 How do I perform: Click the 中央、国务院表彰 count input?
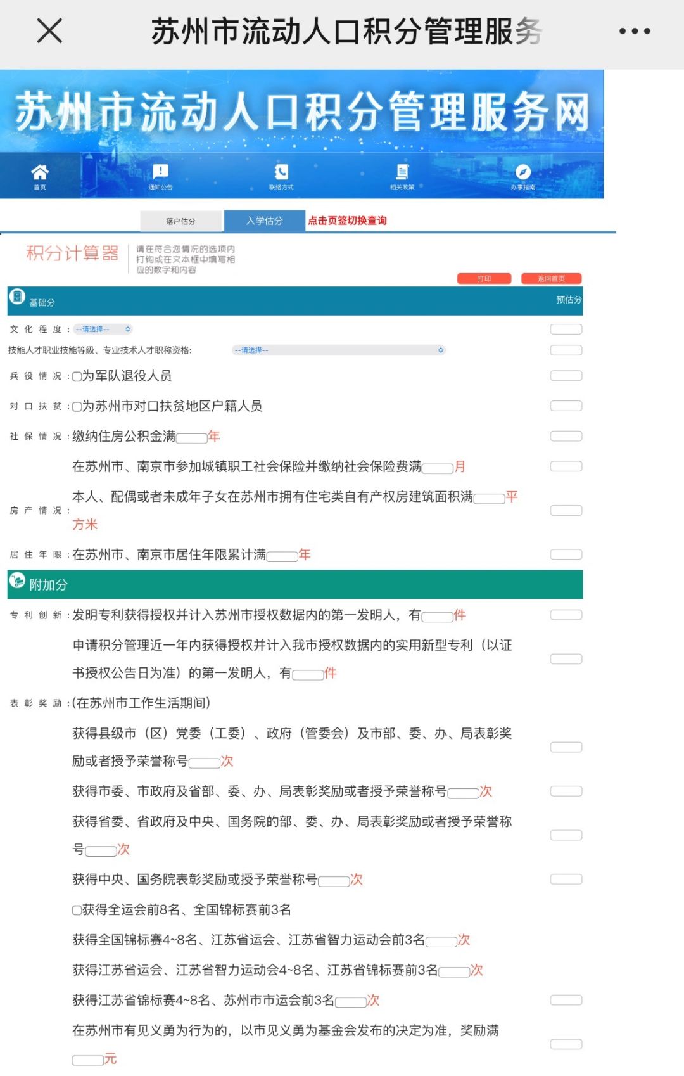(x=334, y=881)
